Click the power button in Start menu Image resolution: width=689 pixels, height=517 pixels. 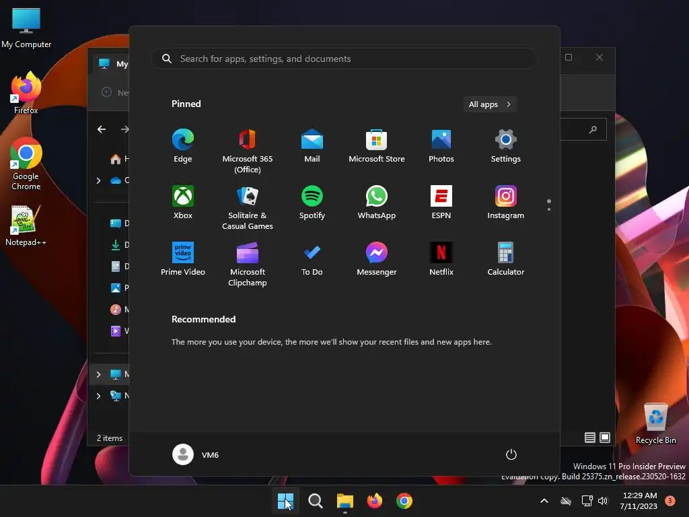coord(511,454)
